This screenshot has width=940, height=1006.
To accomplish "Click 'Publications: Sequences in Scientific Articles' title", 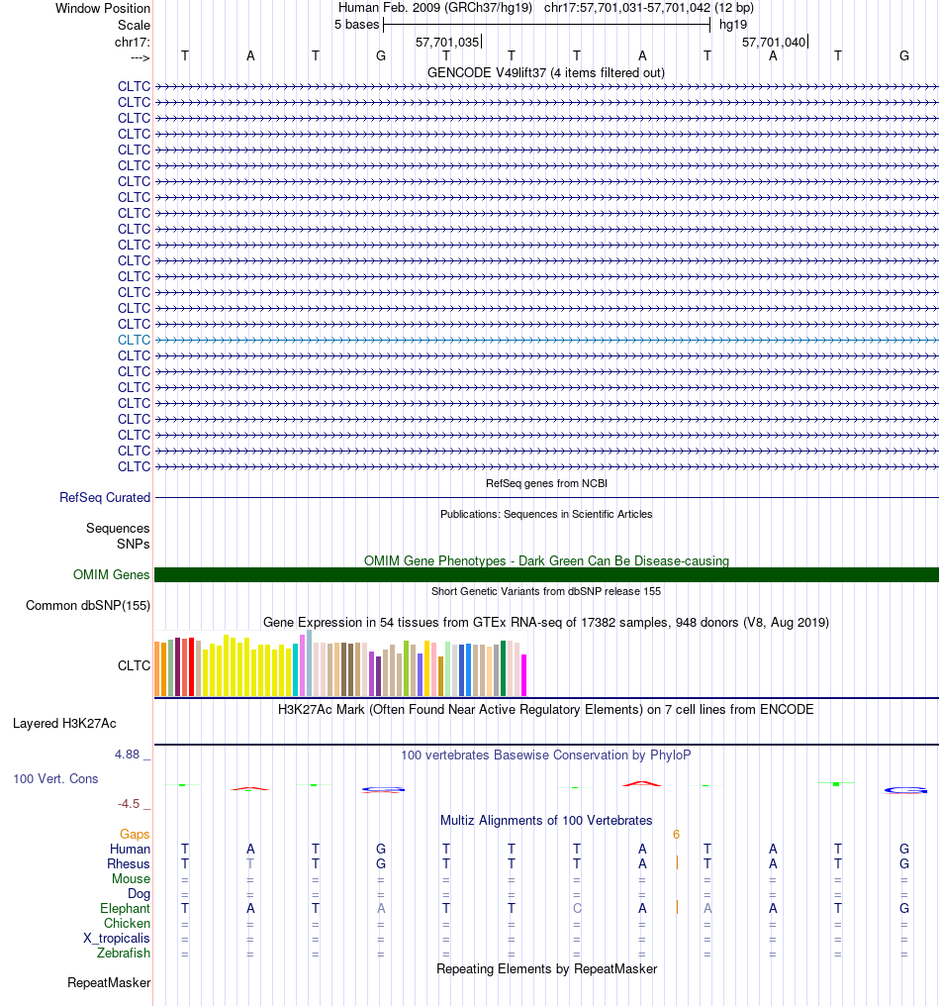I will (x=546, y=515).
